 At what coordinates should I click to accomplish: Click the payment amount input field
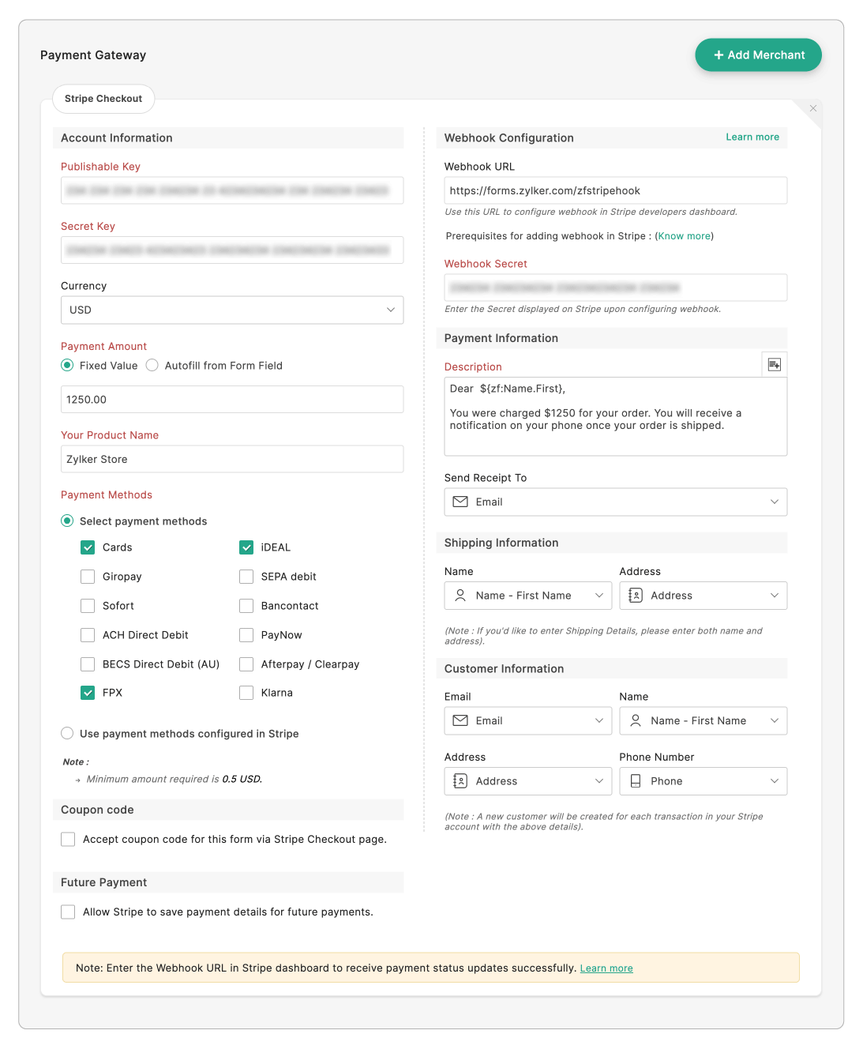(231, 400)
